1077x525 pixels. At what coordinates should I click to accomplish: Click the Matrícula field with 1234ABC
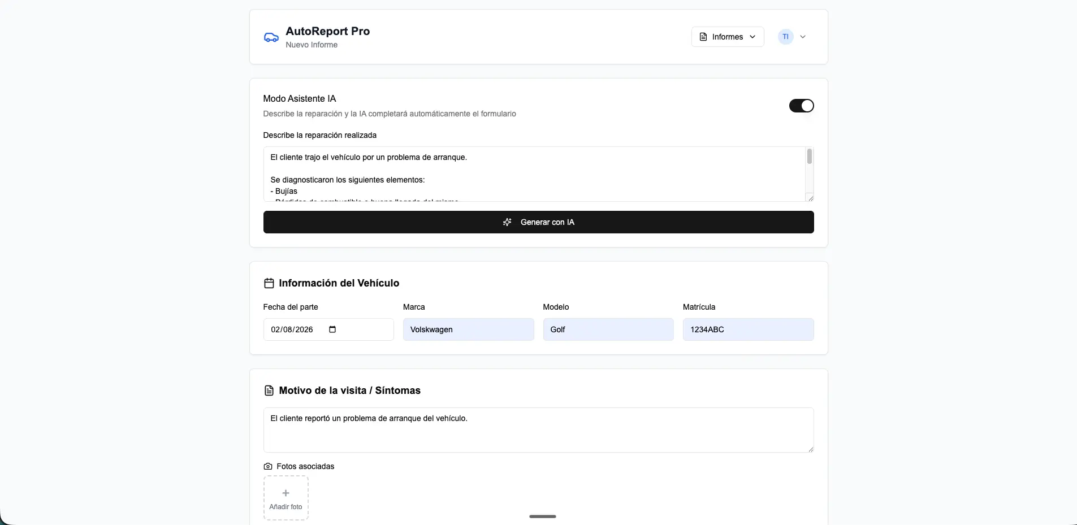748,329
